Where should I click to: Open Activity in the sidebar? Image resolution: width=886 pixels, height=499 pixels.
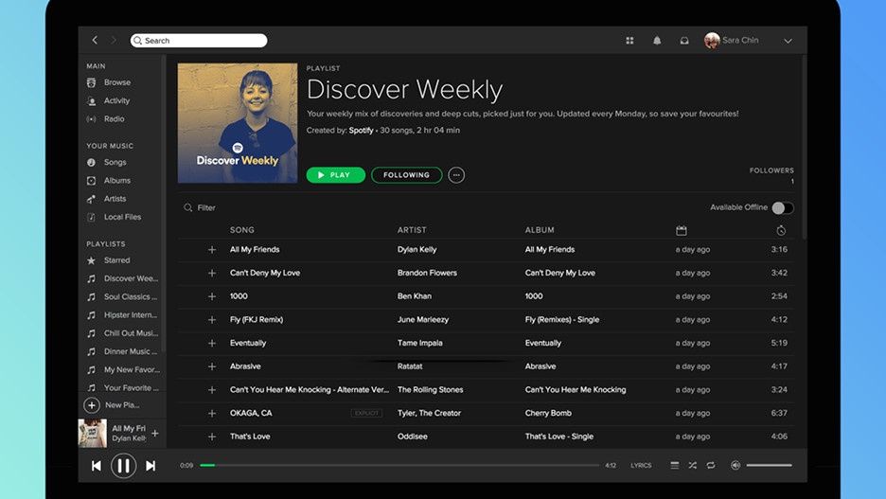coord(116,100)
